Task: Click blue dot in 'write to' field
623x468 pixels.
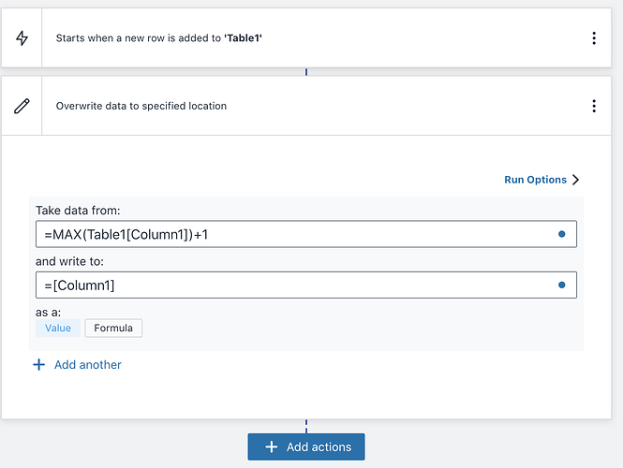Action: tap(561, 285)
